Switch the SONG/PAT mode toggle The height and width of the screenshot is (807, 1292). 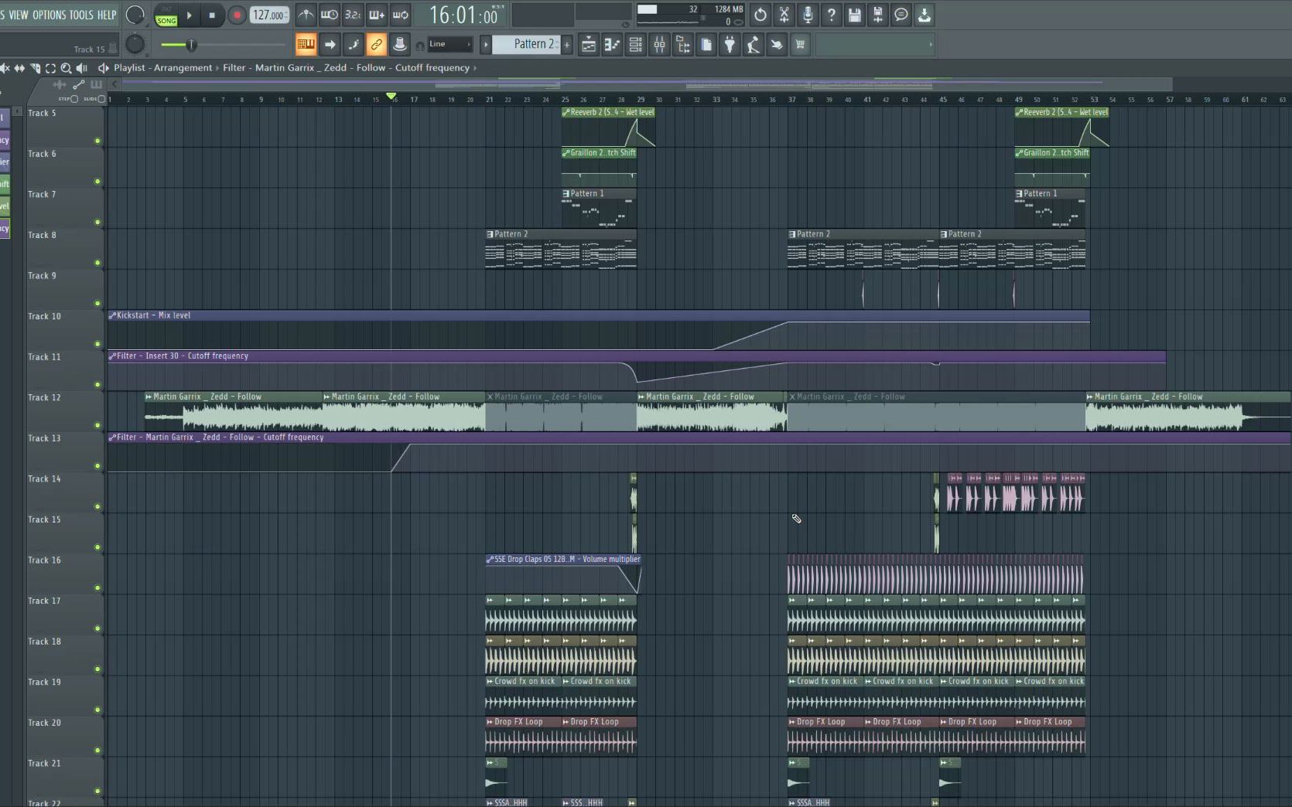tap(166, 15)
